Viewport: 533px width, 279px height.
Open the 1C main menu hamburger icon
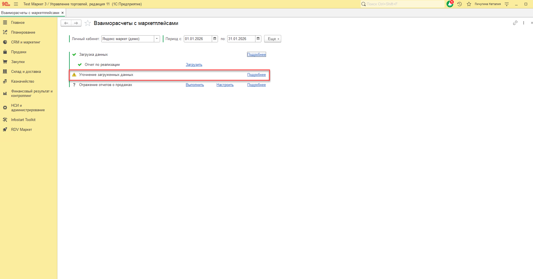tap(16, 4)
